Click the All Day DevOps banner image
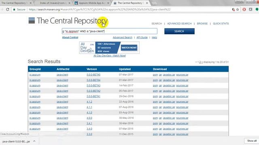Viewport: 259px width, 145px height. [x=109, y=48]
